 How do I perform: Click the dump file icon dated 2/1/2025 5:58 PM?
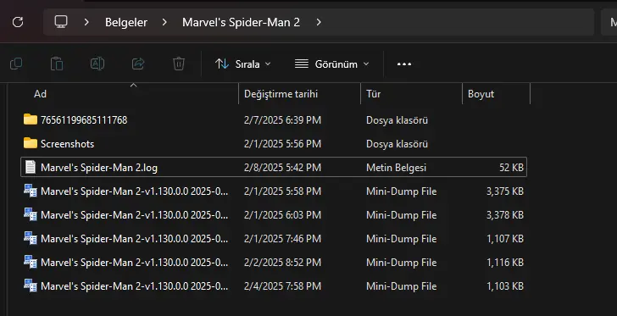coord(31,191)
